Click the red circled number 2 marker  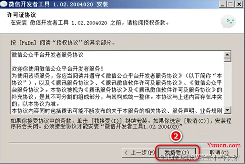coord(176,136)
